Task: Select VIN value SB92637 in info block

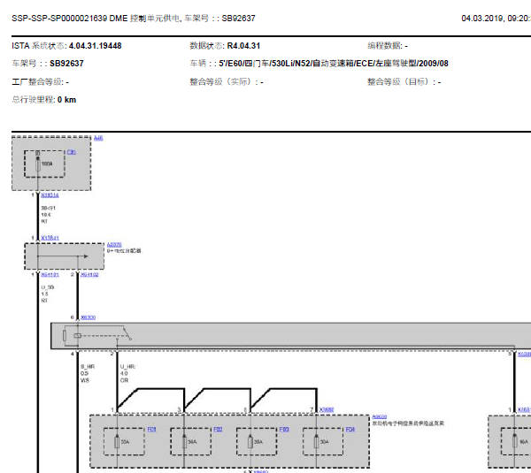Action: 66,64
